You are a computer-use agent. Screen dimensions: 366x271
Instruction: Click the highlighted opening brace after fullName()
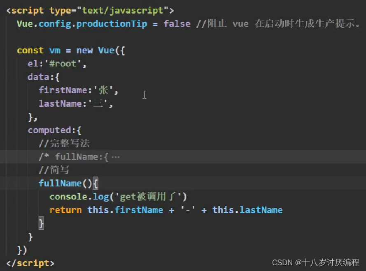coord(96,184)
